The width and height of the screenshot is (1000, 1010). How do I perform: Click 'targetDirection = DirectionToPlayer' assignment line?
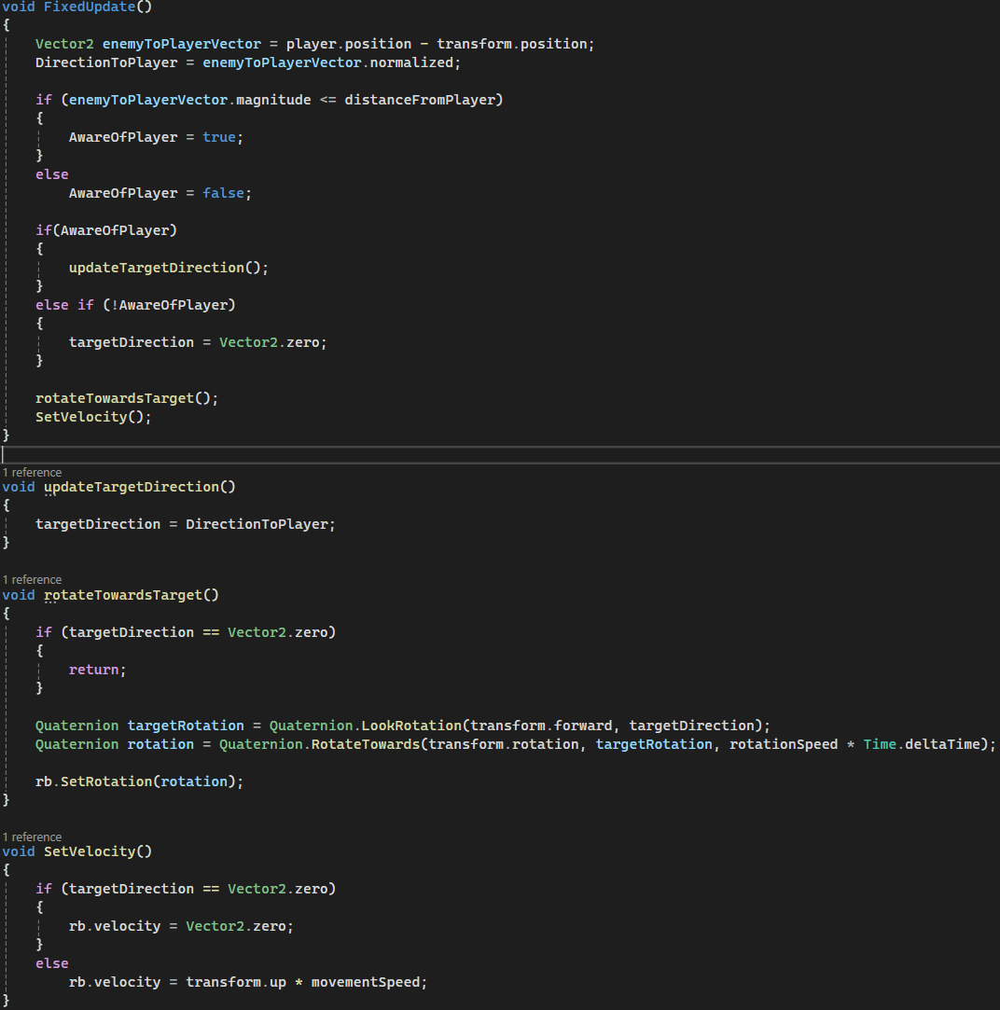186,524
